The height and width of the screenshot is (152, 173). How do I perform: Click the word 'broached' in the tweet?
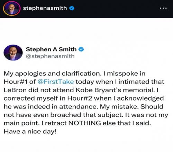[x=66, y=115]
